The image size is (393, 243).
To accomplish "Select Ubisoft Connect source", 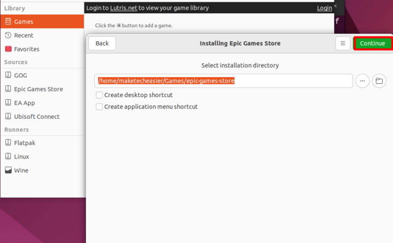I will point(42,117).
